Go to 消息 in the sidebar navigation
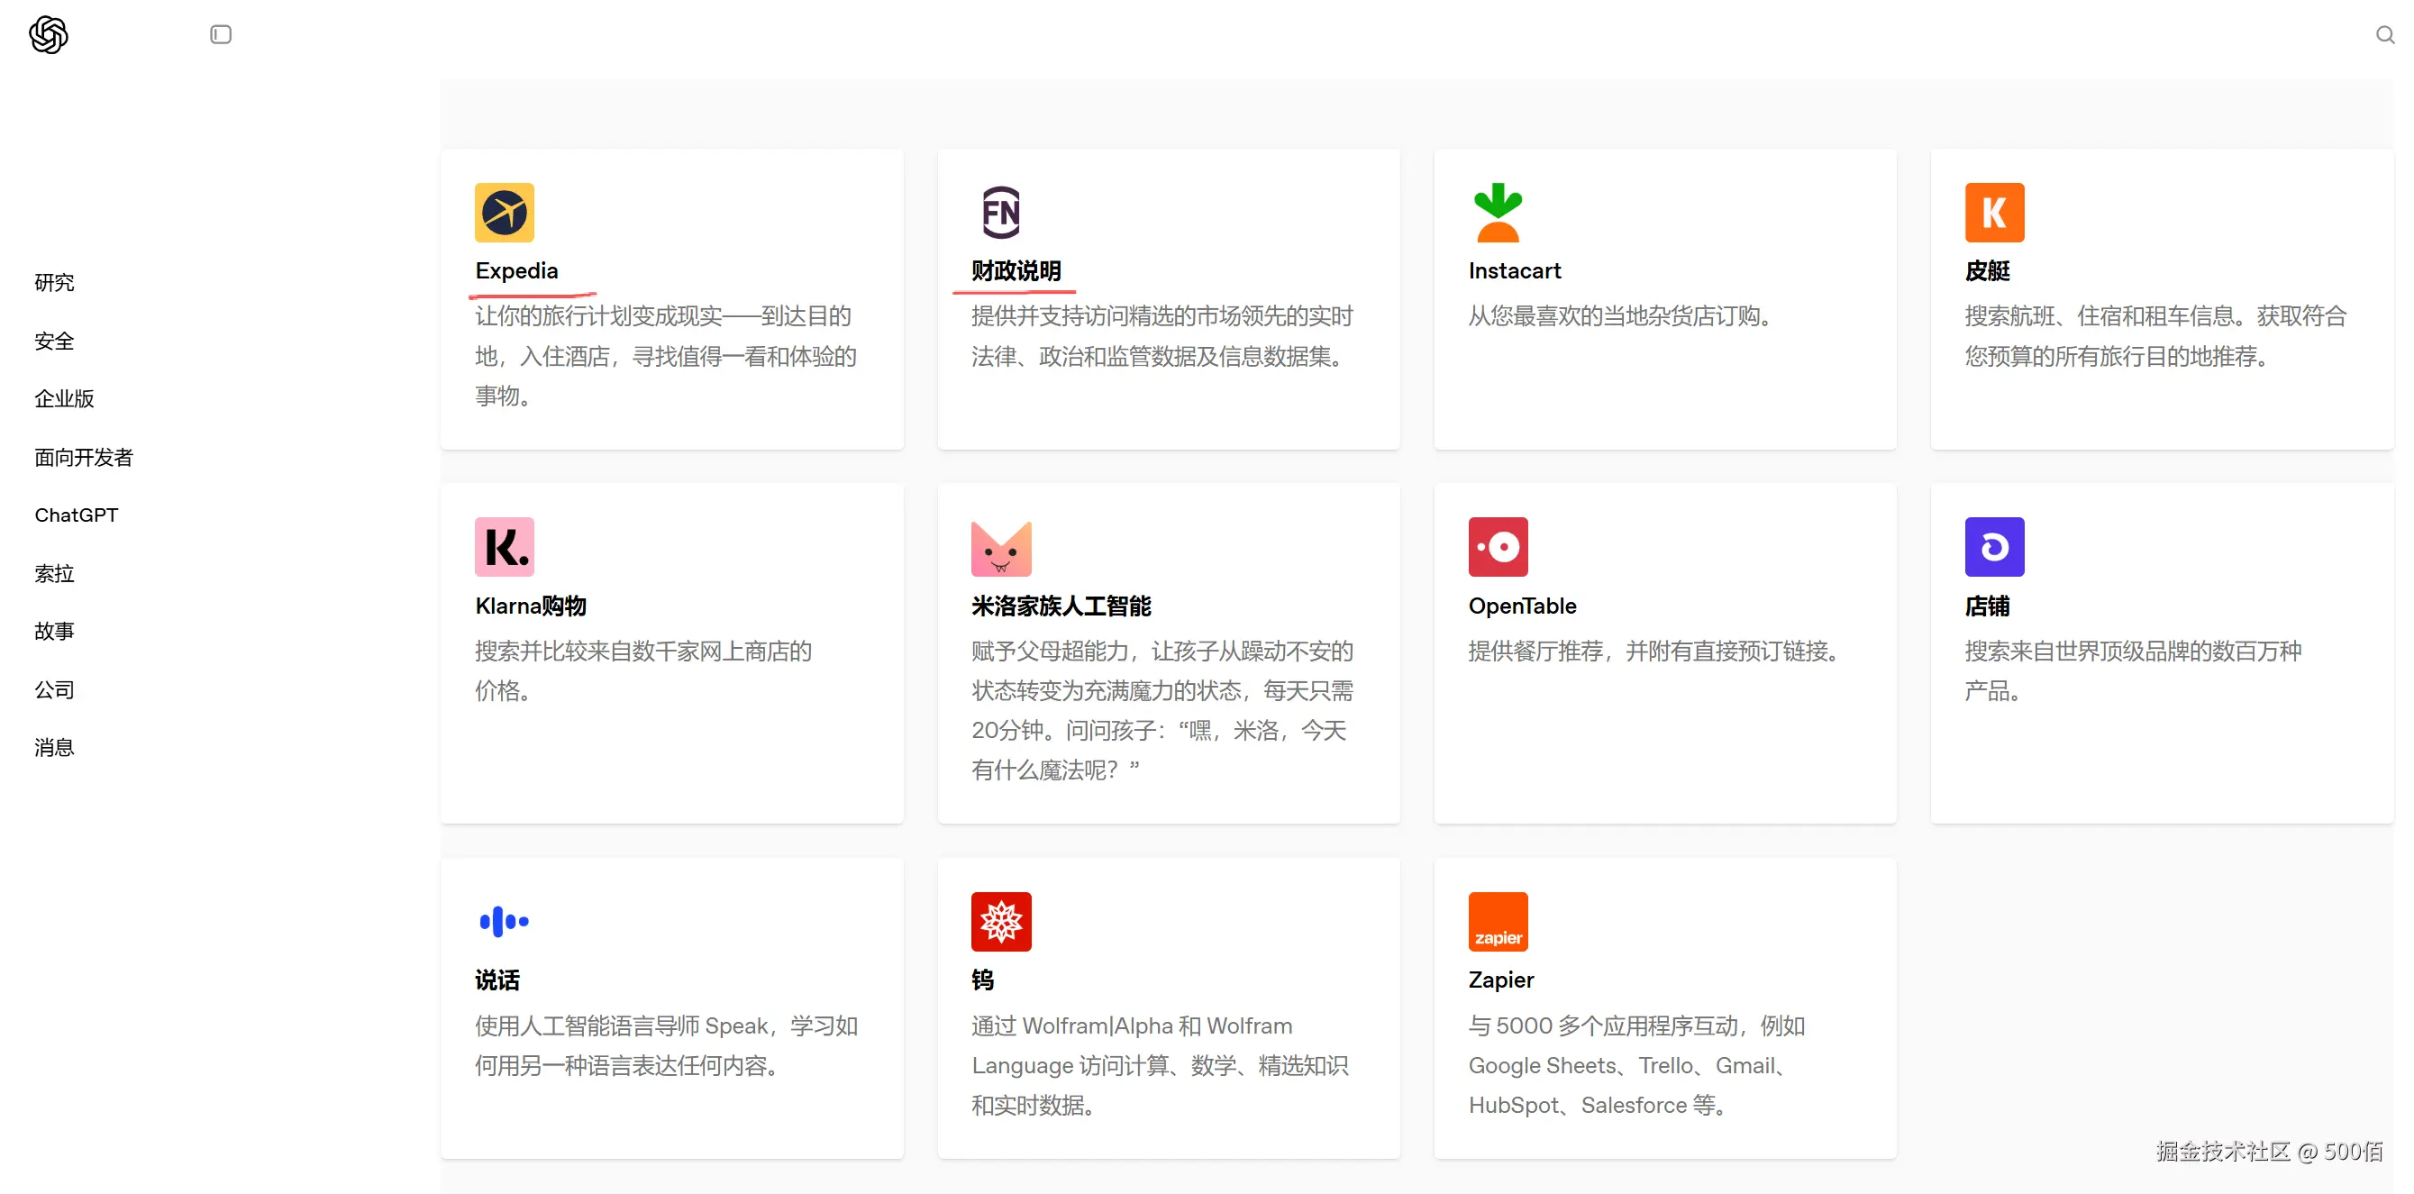The height and width of the screenshot is (1194, 2414). pyautogui.click(x=54, y=747)
